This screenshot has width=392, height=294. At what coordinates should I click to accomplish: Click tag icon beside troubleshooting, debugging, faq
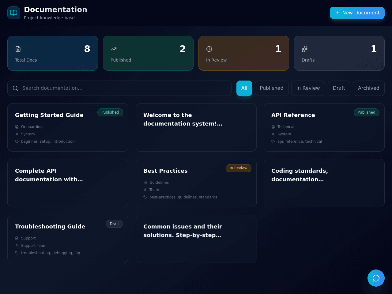point(17,253)
